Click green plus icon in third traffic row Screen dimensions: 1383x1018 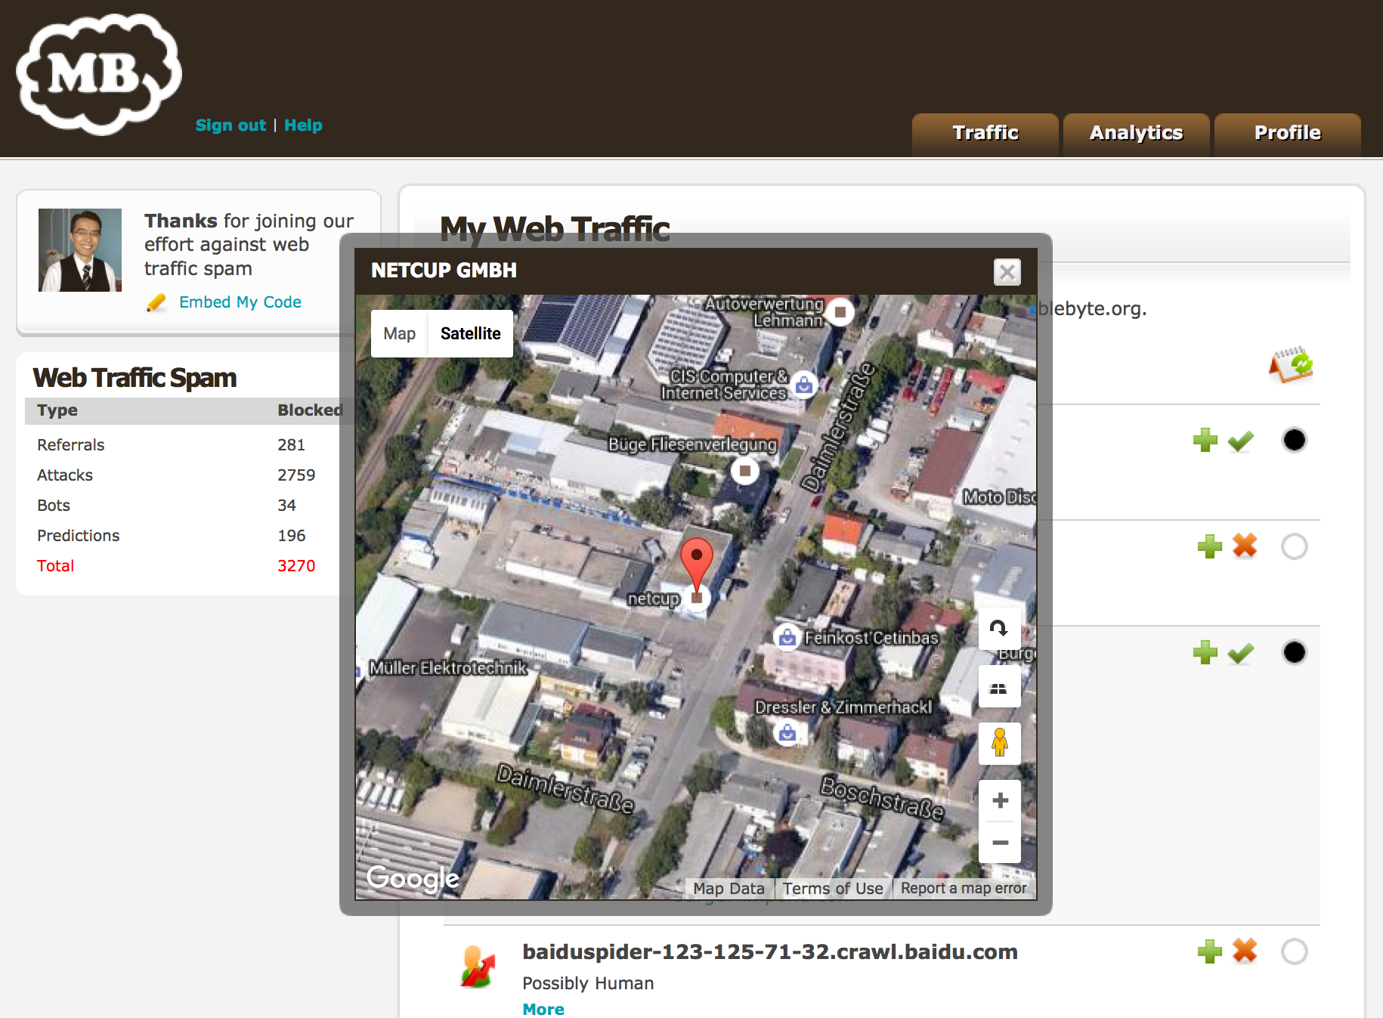(x=1205, y=652)
